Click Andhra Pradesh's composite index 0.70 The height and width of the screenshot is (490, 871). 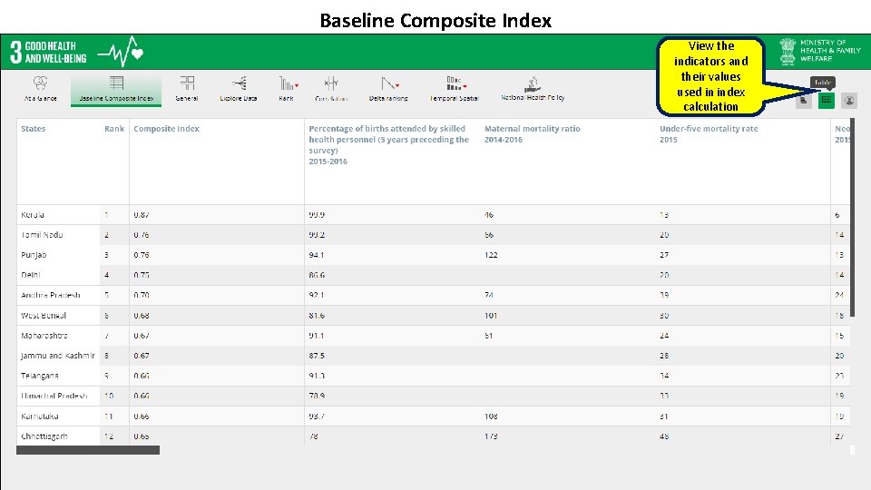142,295
